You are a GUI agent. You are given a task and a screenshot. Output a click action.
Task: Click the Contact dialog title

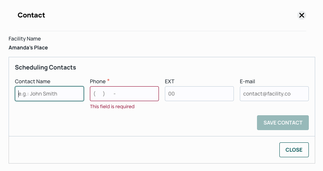[x=31, y=15]
